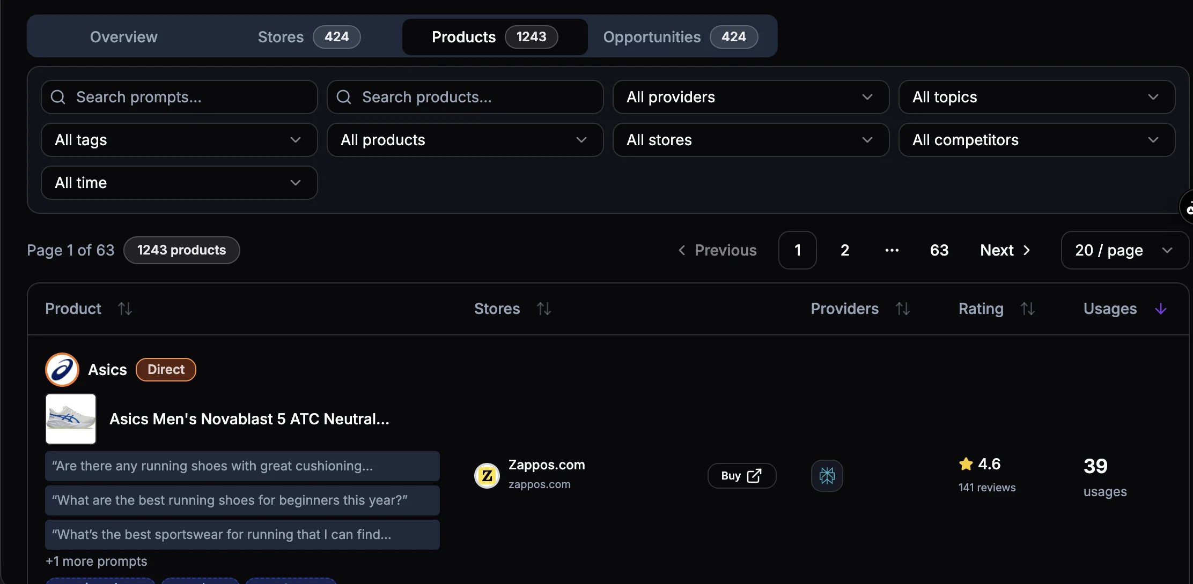Viewport: 1193px width, 584px height.
Task: Click the Novablast 5 shoe thumbnail image
Action: [x=70, y=419]
